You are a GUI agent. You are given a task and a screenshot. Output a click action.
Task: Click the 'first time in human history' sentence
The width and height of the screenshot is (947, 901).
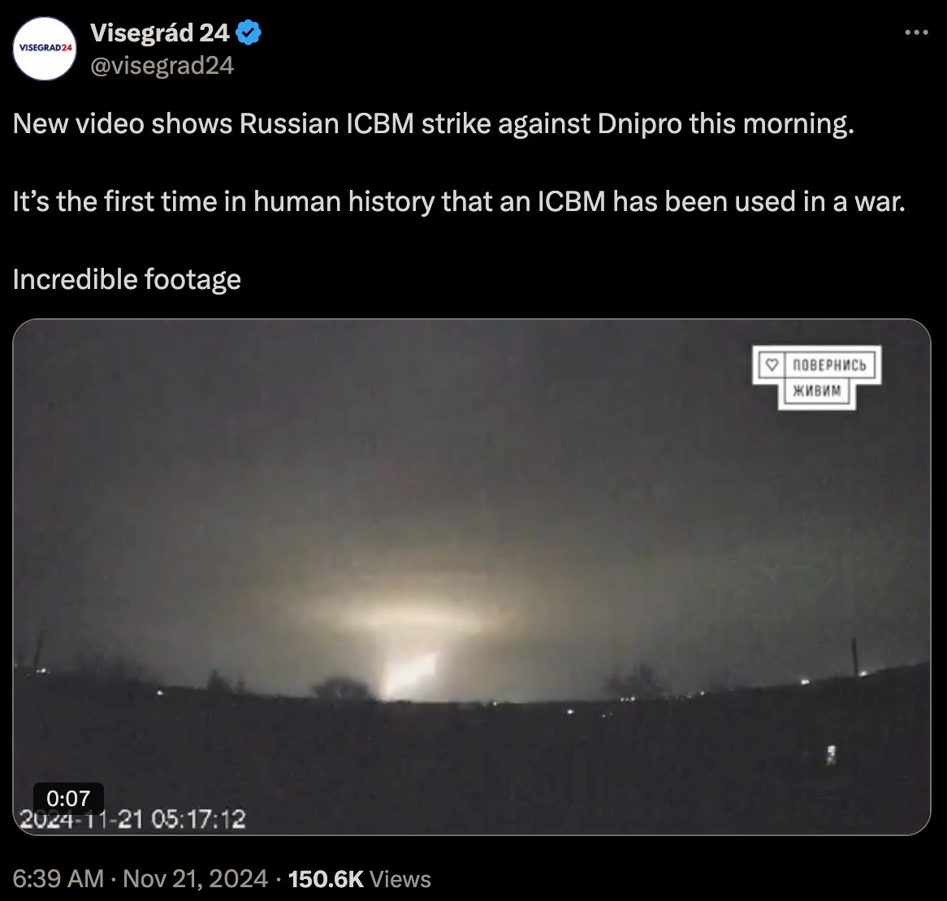tap(459, 201)
